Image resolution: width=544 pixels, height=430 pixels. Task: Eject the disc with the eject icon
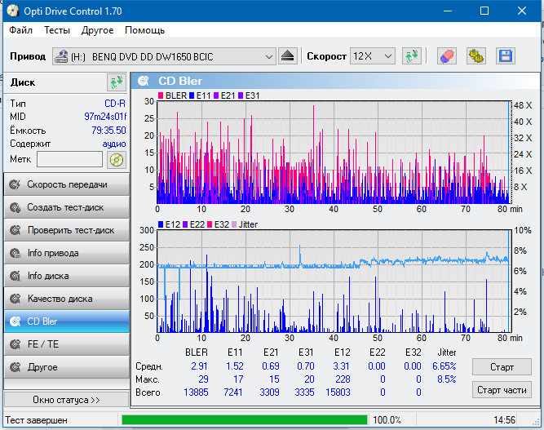pyautogui.click(x=287, y=56)
